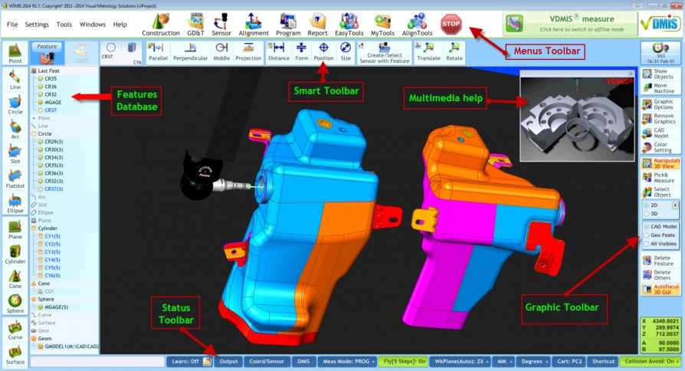The image size is (685, 371).
Task: Open the Tools menu
Action: pos(64,25)
